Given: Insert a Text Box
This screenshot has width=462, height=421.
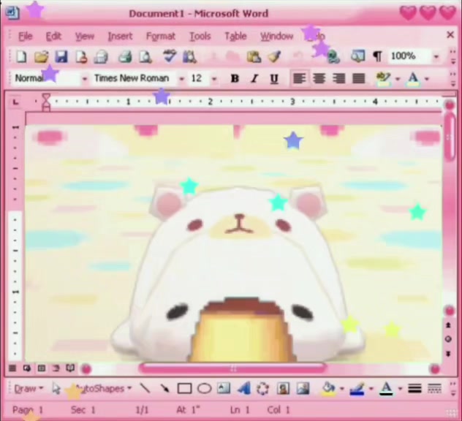Looking at the screenshot, I should point(224,388).
